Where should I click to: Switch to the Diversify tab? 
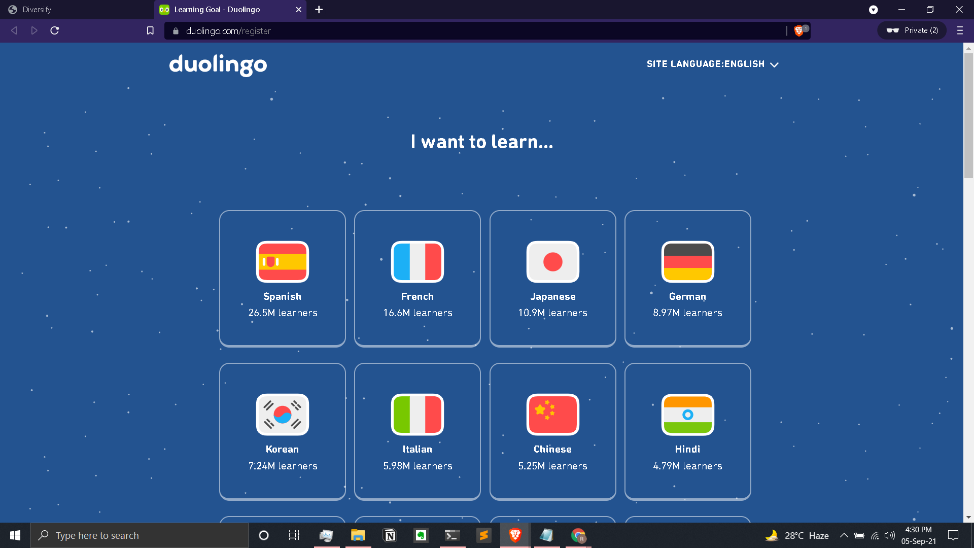tap(37, 10)
